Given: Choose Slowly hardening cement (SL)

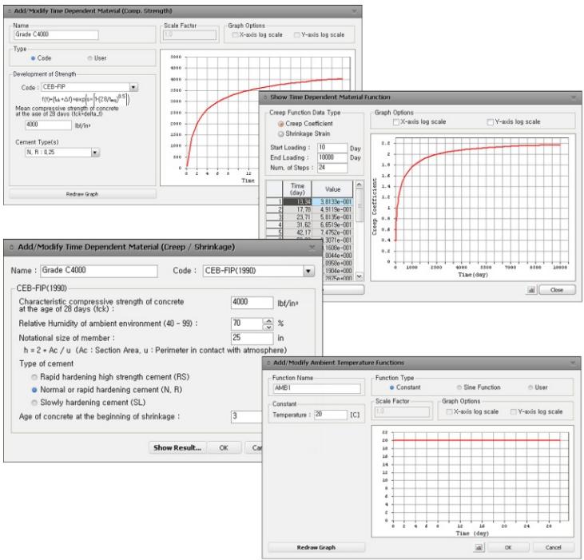Looking at the screenshot, I should point(34,403).
